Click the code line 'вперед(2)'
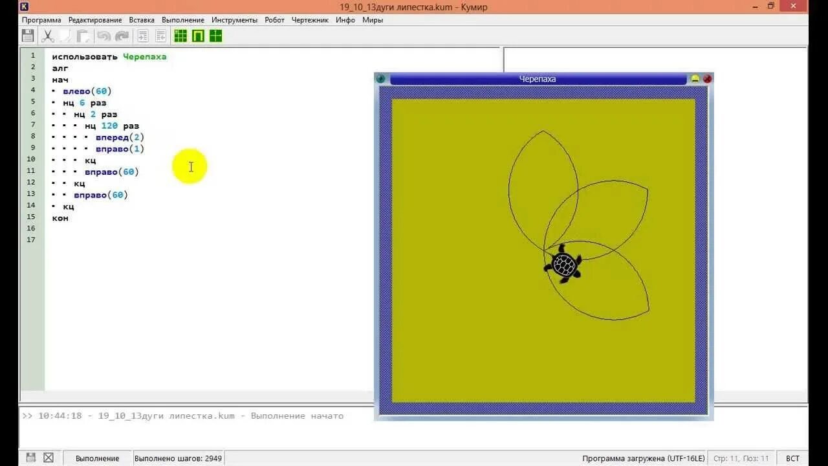 click(120, 137)
